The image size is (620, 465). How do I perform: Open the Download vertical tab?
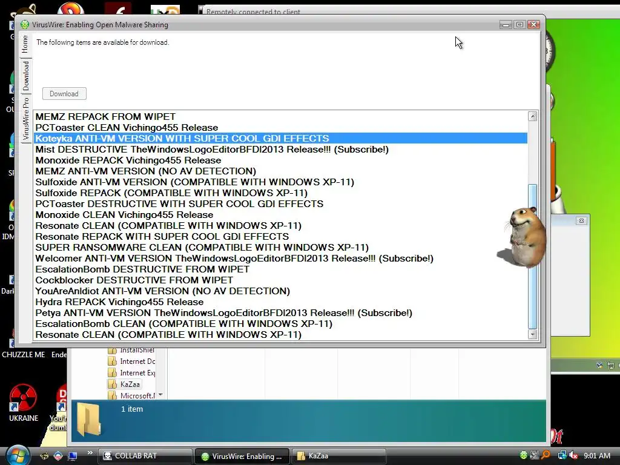tap(25, 76)
